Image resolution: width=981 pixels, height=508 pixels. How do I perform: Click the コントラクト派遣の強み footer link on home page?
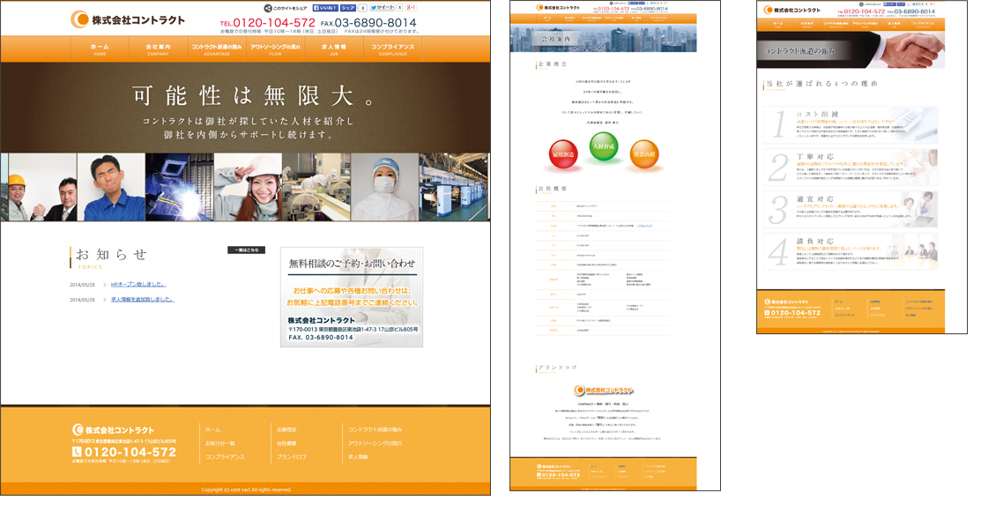(375, 430)
